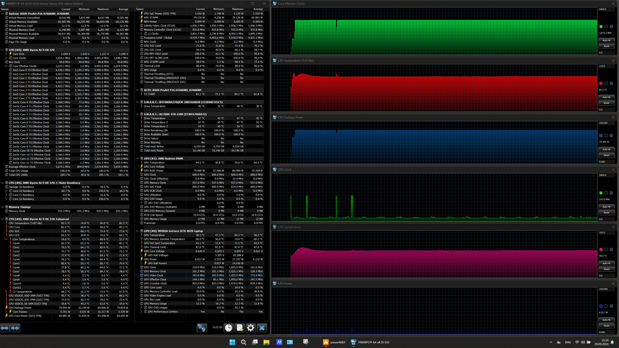Collapse the Core Temperatures tree
619x348 pixels.
point(6,239)
